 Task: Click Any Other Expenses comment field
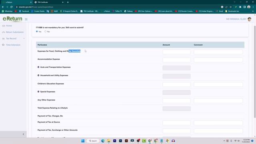[218, 100]
